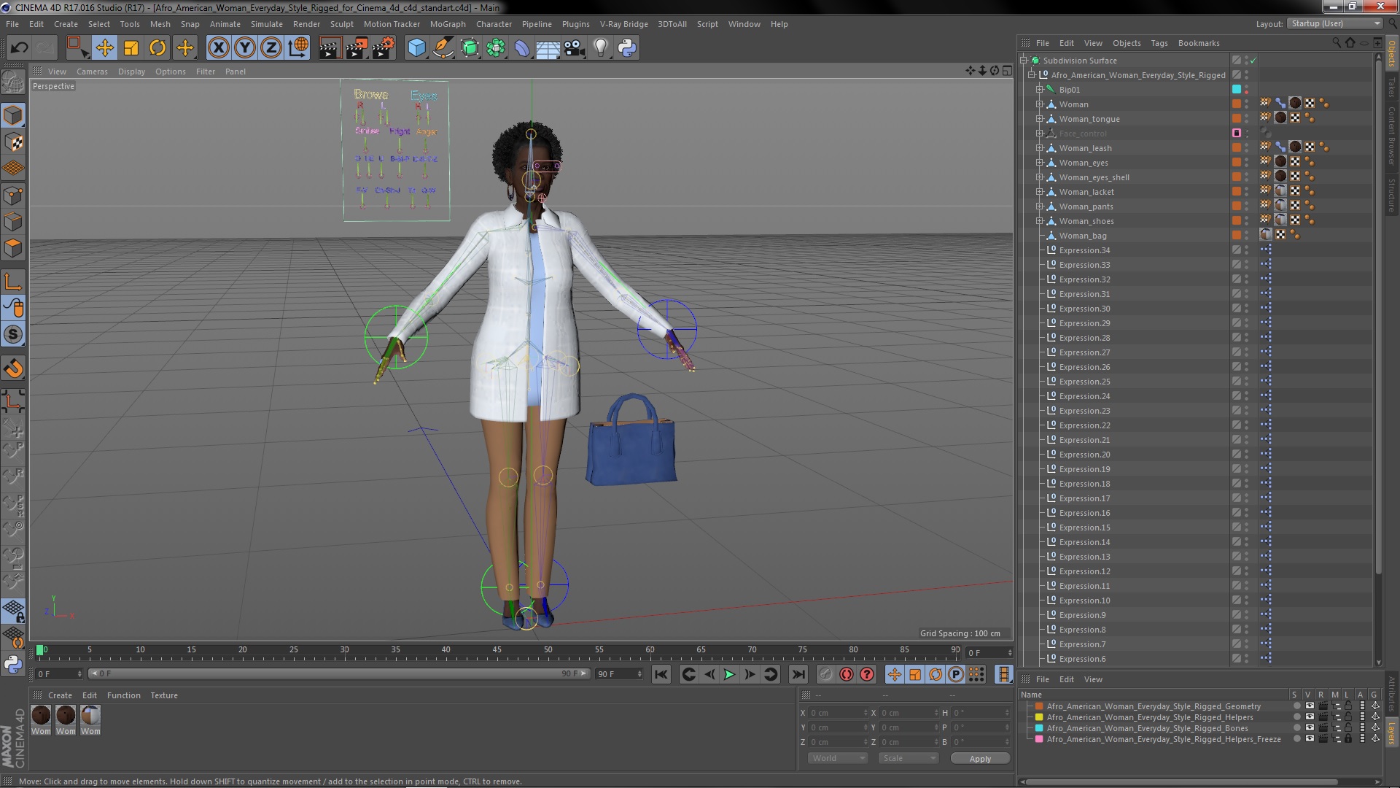Open the Objects side tab
The image size is (1400, 788).
pos(1392,53)
